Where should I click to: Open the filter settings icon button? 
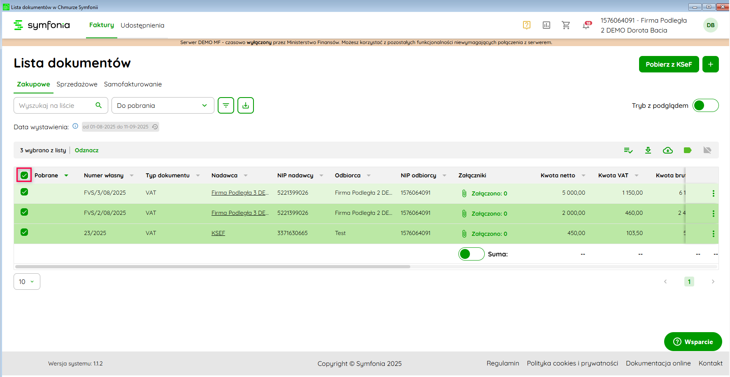click(226, 105)
